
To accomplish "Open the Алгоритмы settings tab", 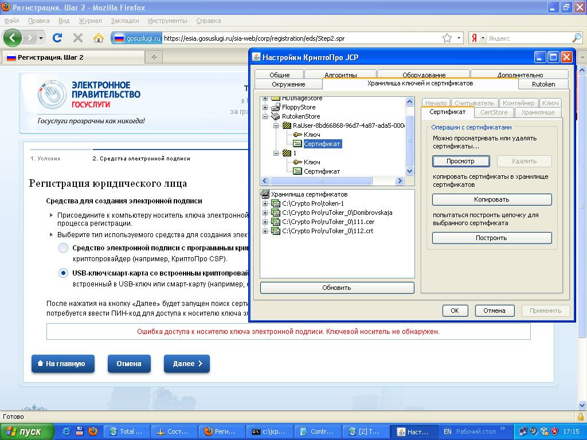I will (x=341, y=75).
